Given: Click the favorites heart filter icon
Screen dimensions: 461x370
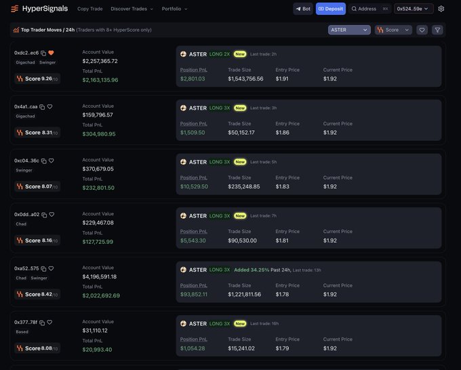Looking at the screenshot, I should click(x=422, y=30).
